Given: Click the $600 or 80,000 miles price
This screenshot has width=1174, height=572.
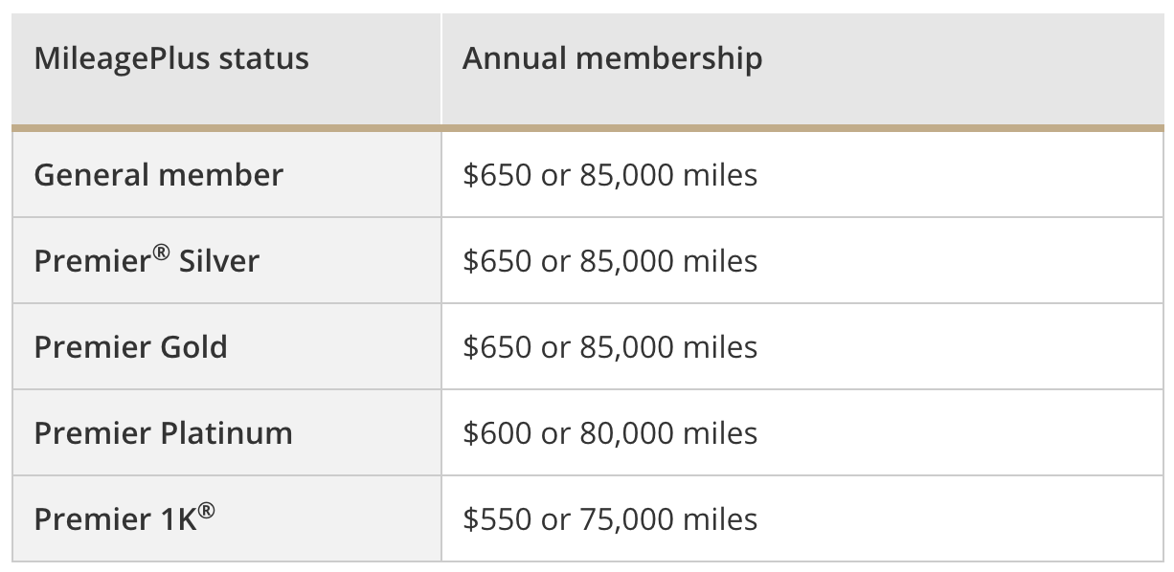Looking at the screenshot, I should pos(610,433).
